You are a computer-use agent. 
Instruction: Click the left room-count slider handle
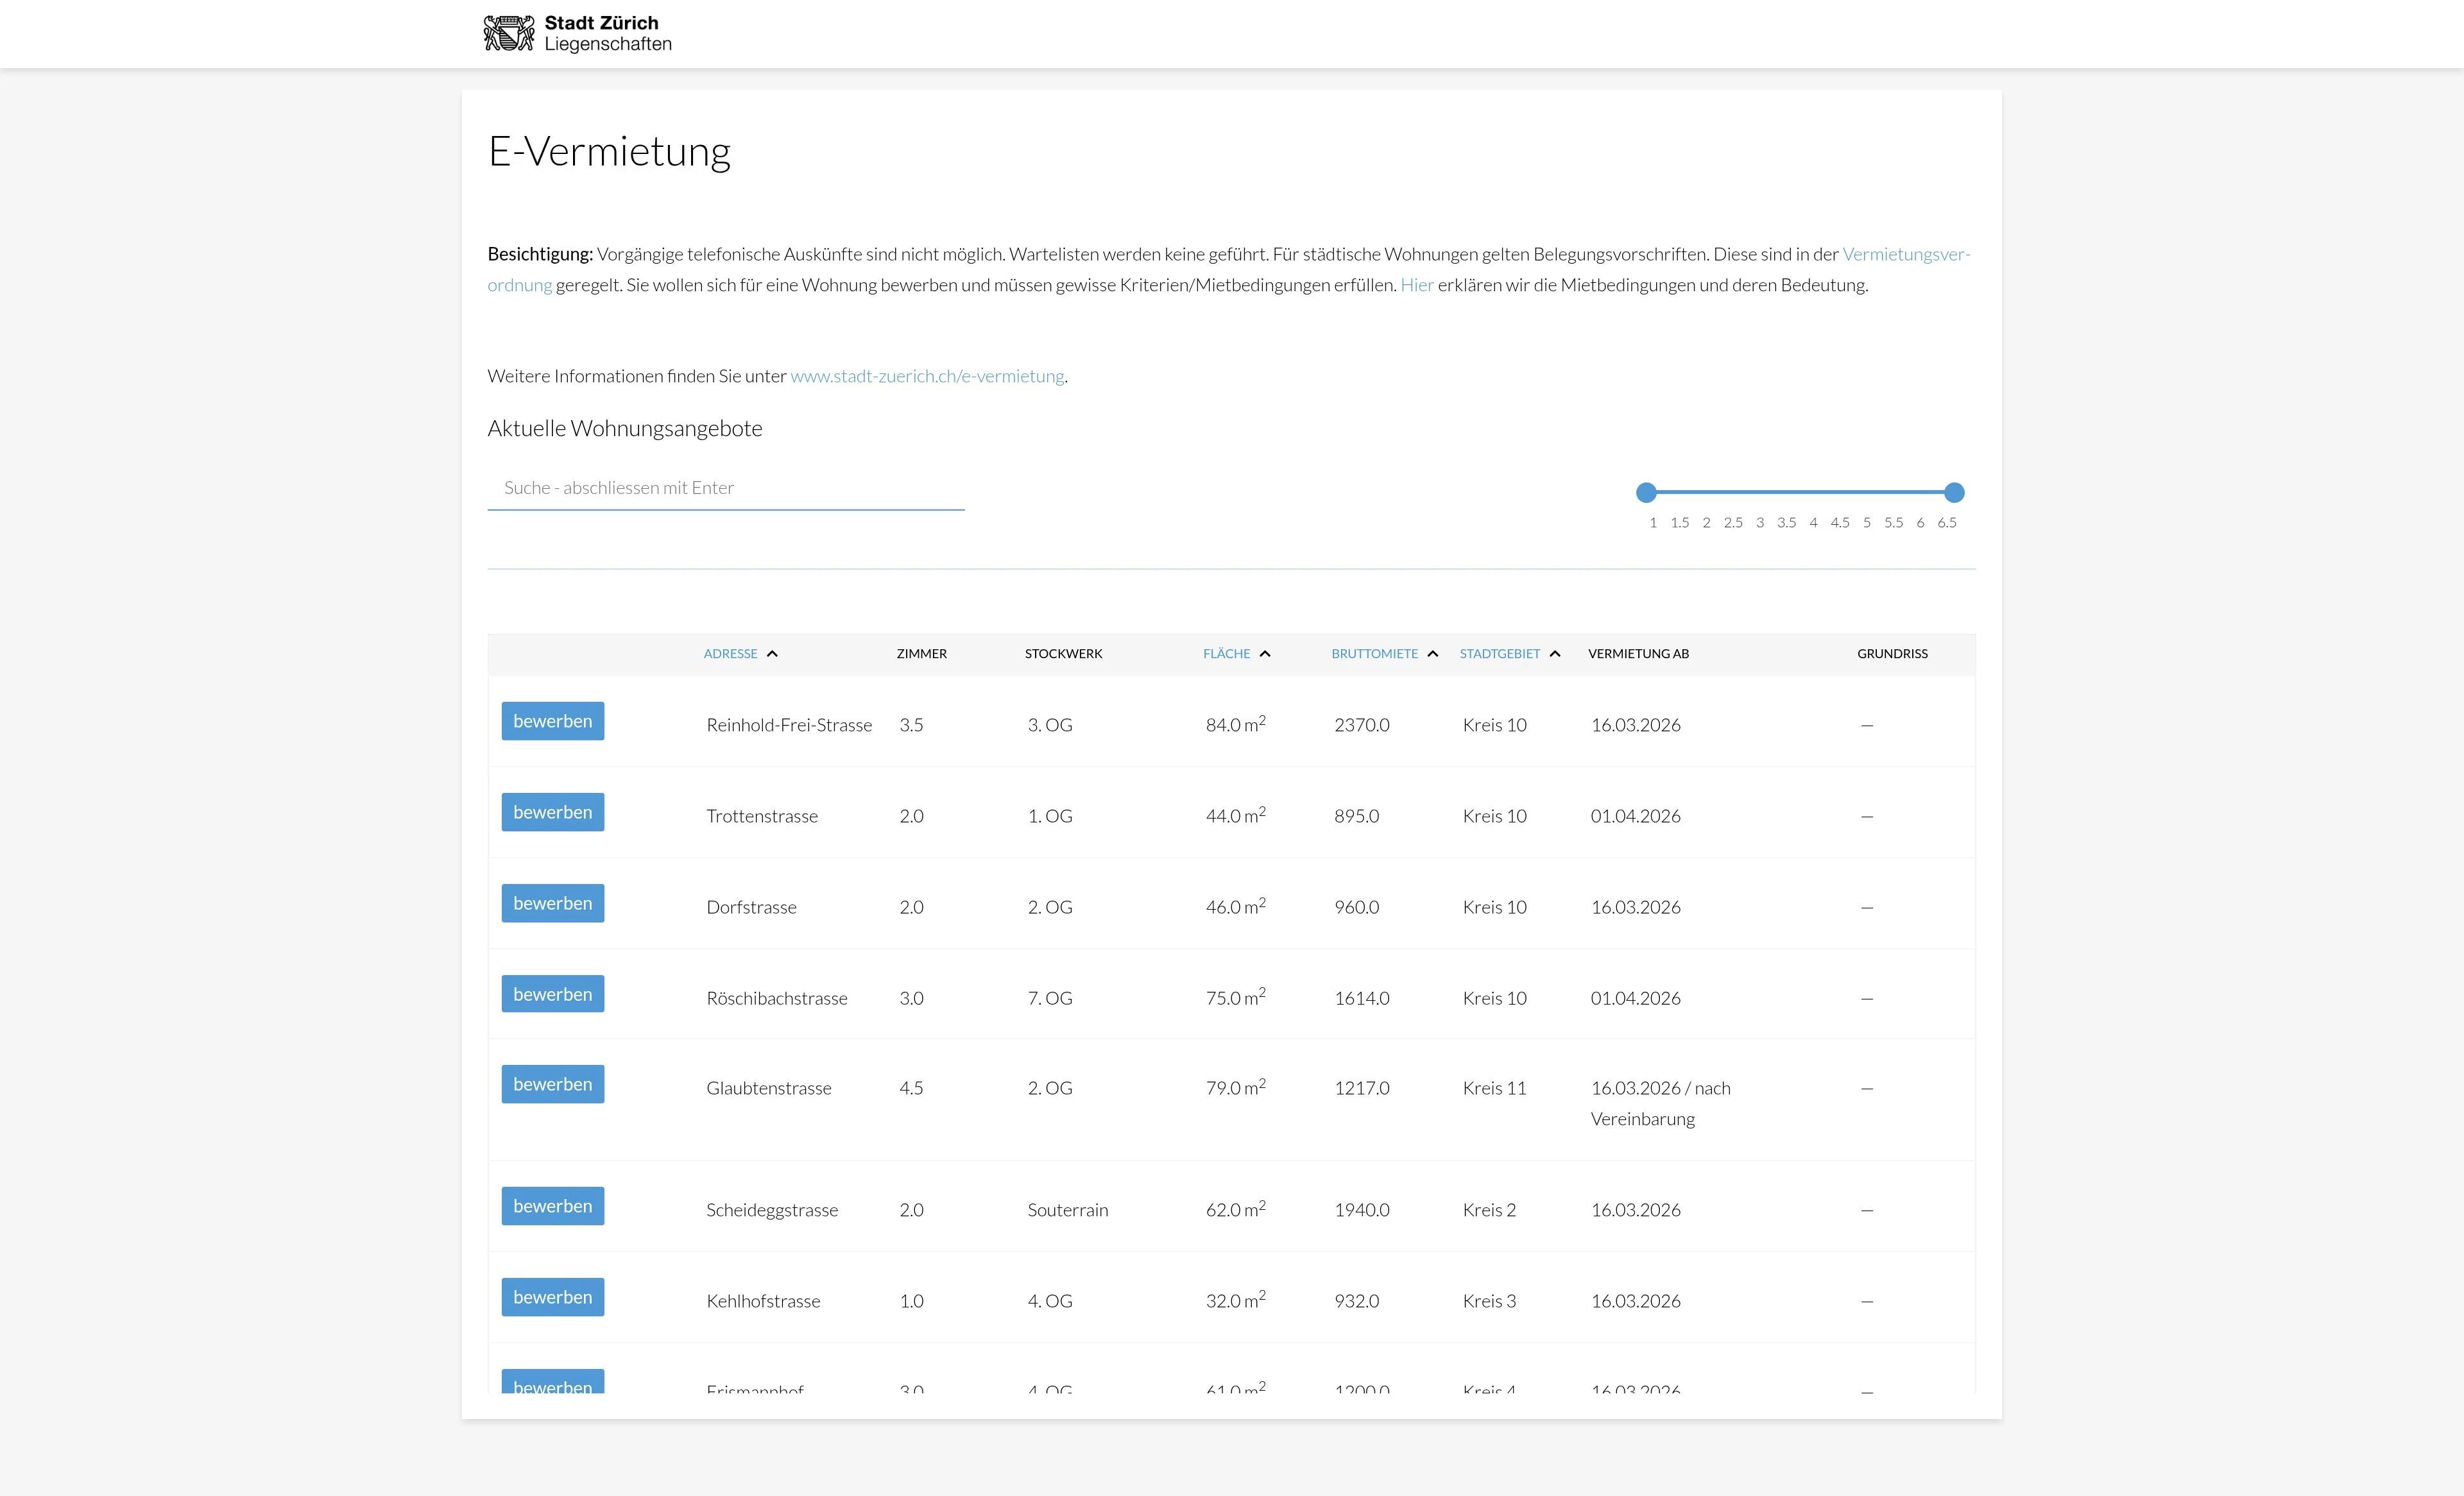pos(1646,492)
